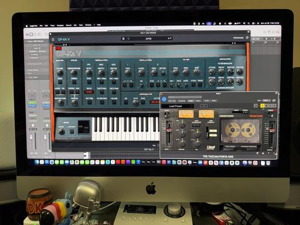This screenshot has height=225, width=300.
Task: Open the Mix menu
Action: click(x=76, y=25)
